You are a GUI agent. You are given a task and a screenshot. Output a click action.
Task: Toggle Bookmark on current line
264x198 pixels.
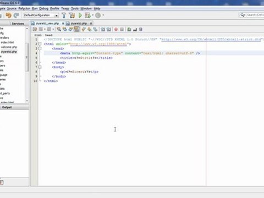coord(95,29)
